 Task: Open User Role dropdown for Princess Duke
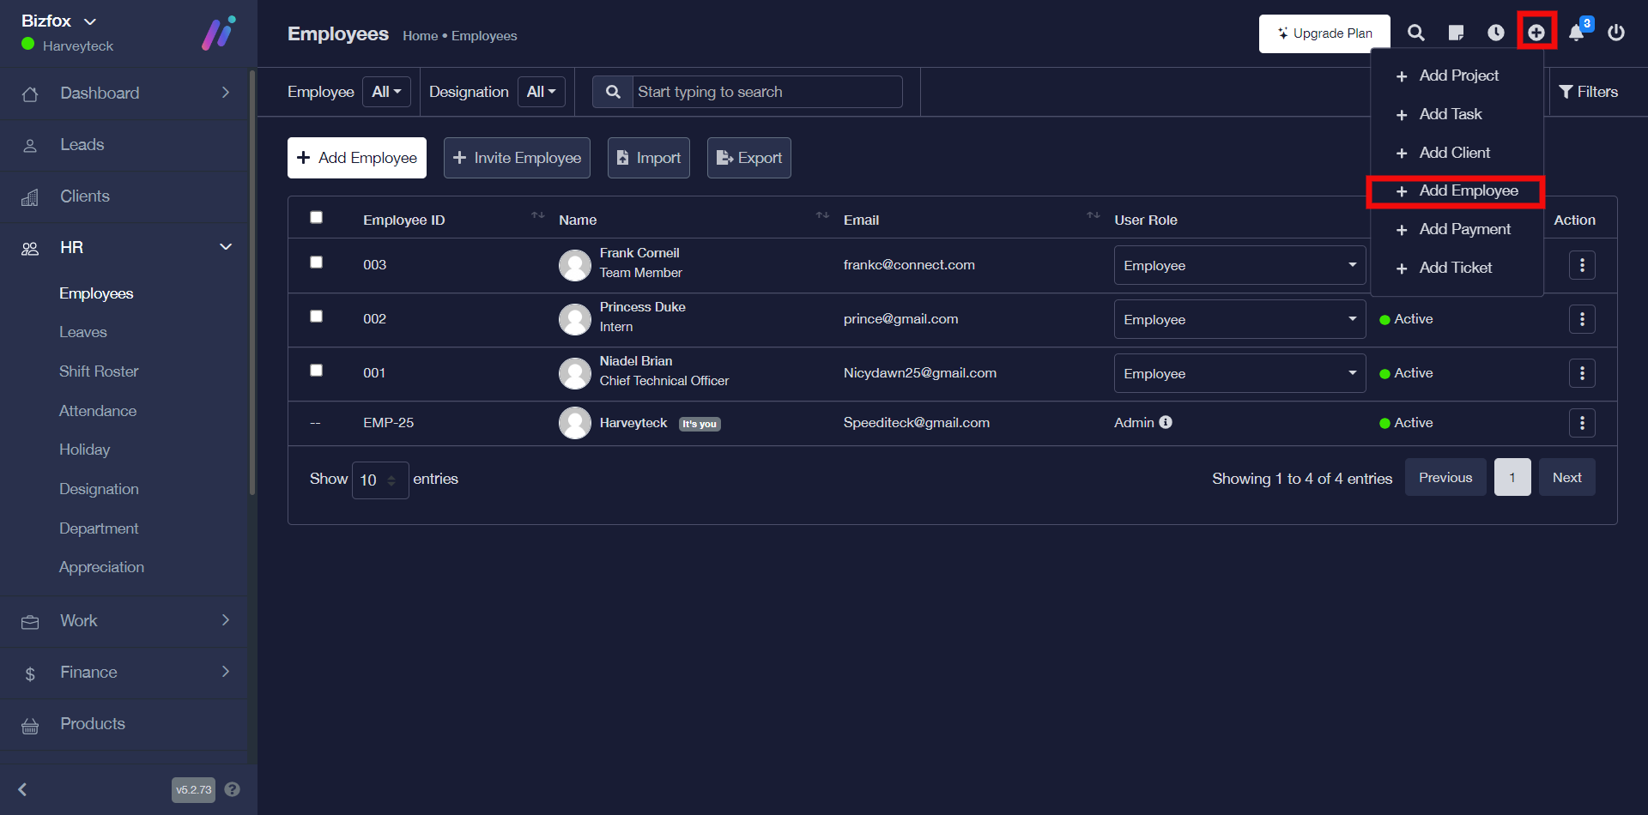(1239, 319)
